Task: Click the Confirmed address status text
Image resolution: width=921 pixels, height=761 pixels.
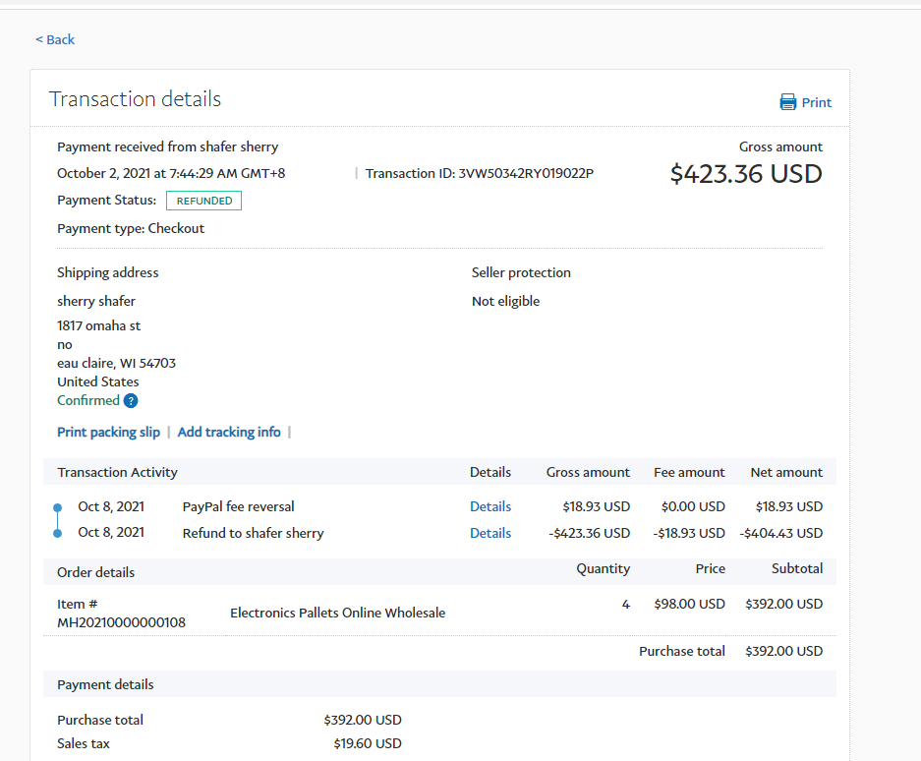Action: (x=88, y=400)
